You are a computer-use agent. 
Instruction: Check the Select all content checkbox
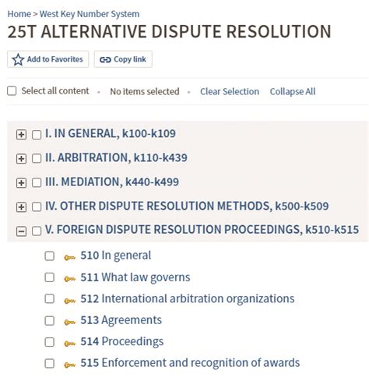12,91
